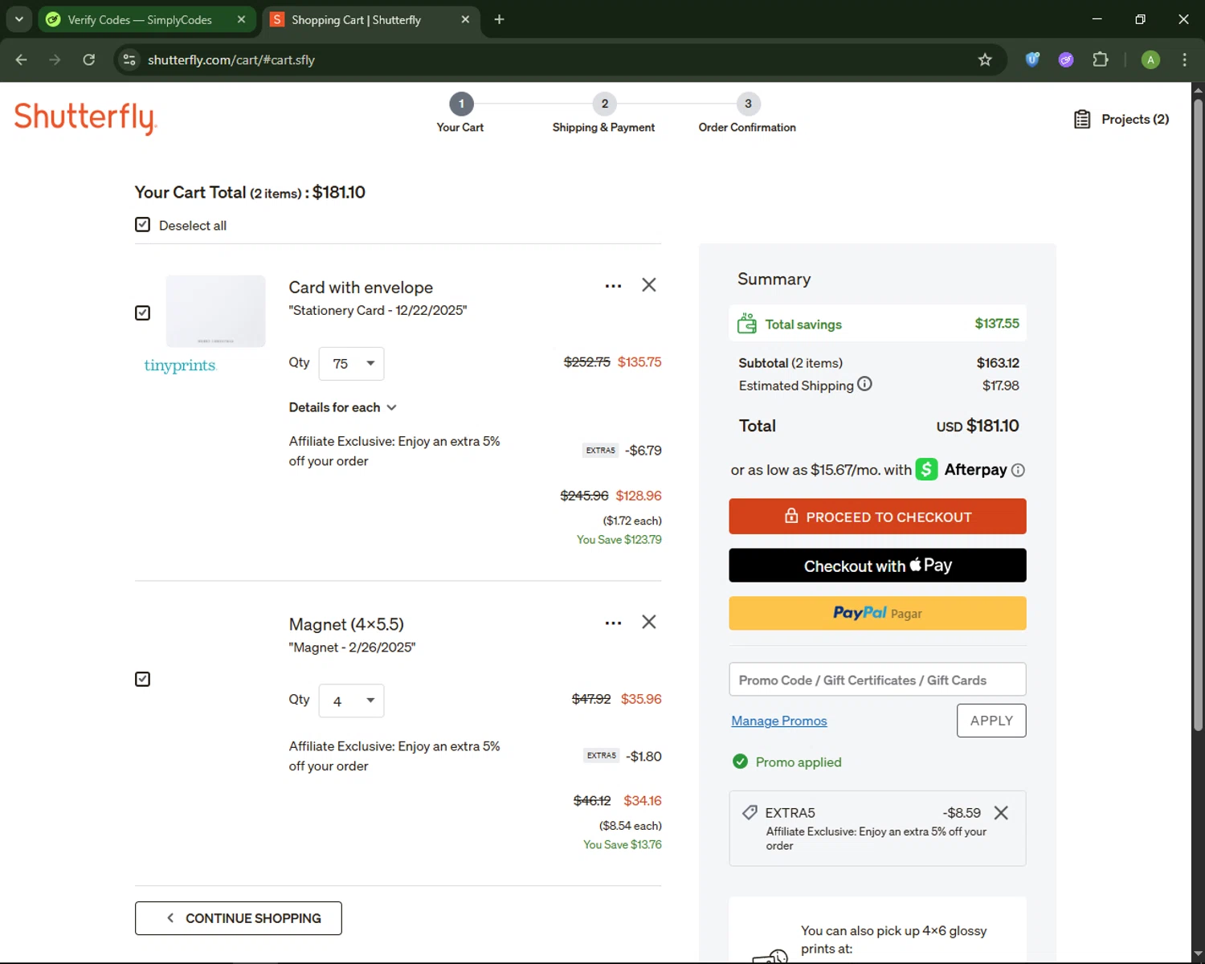This screenshot has height=964, width=1205.
Task: Open the green profile avatar
Action: click(1150, 59)
